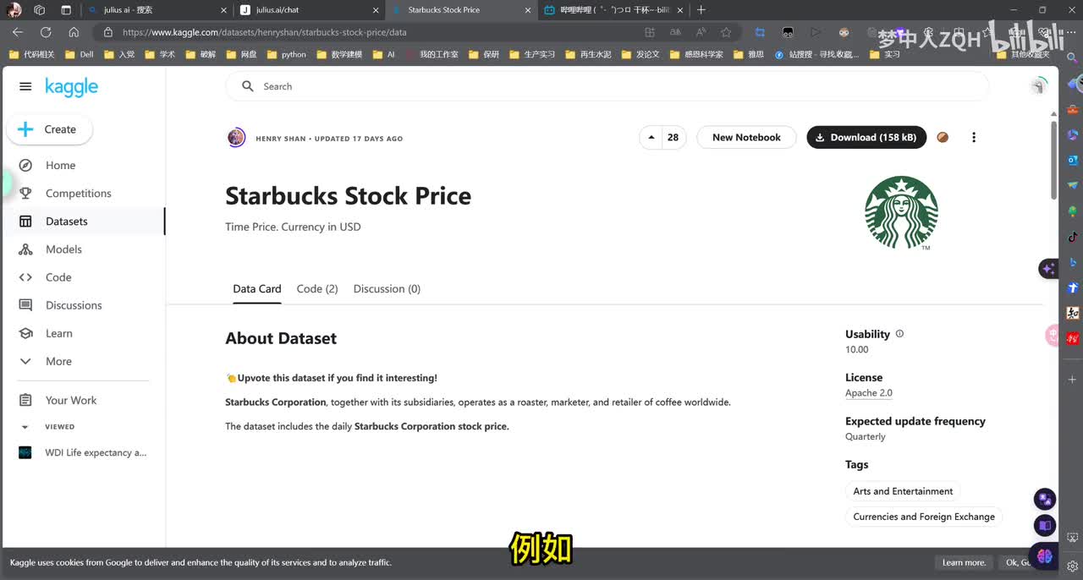Click the New Notebook button
The width and height of the screenshot is (1083, 580).
coord(746,138)
